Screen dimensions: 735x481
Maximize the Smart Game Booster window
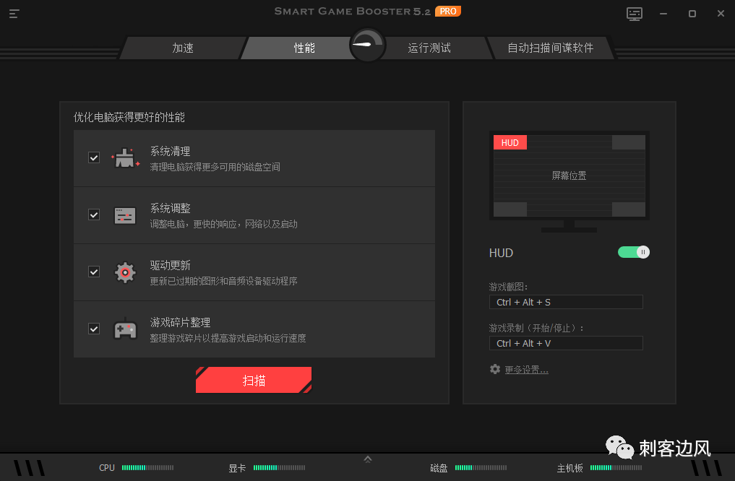pos(692,14)
